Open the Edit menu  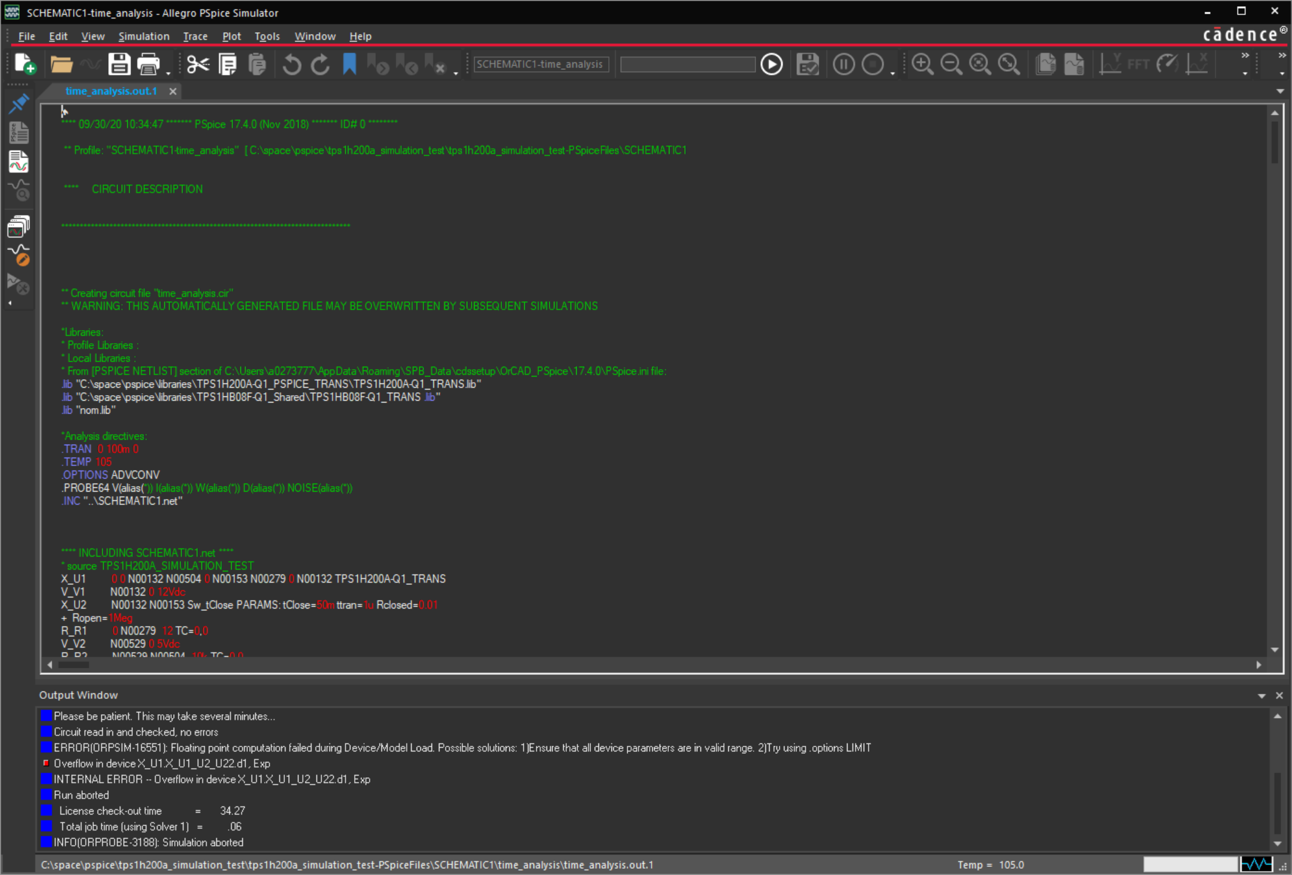click(x=58, y=36)
